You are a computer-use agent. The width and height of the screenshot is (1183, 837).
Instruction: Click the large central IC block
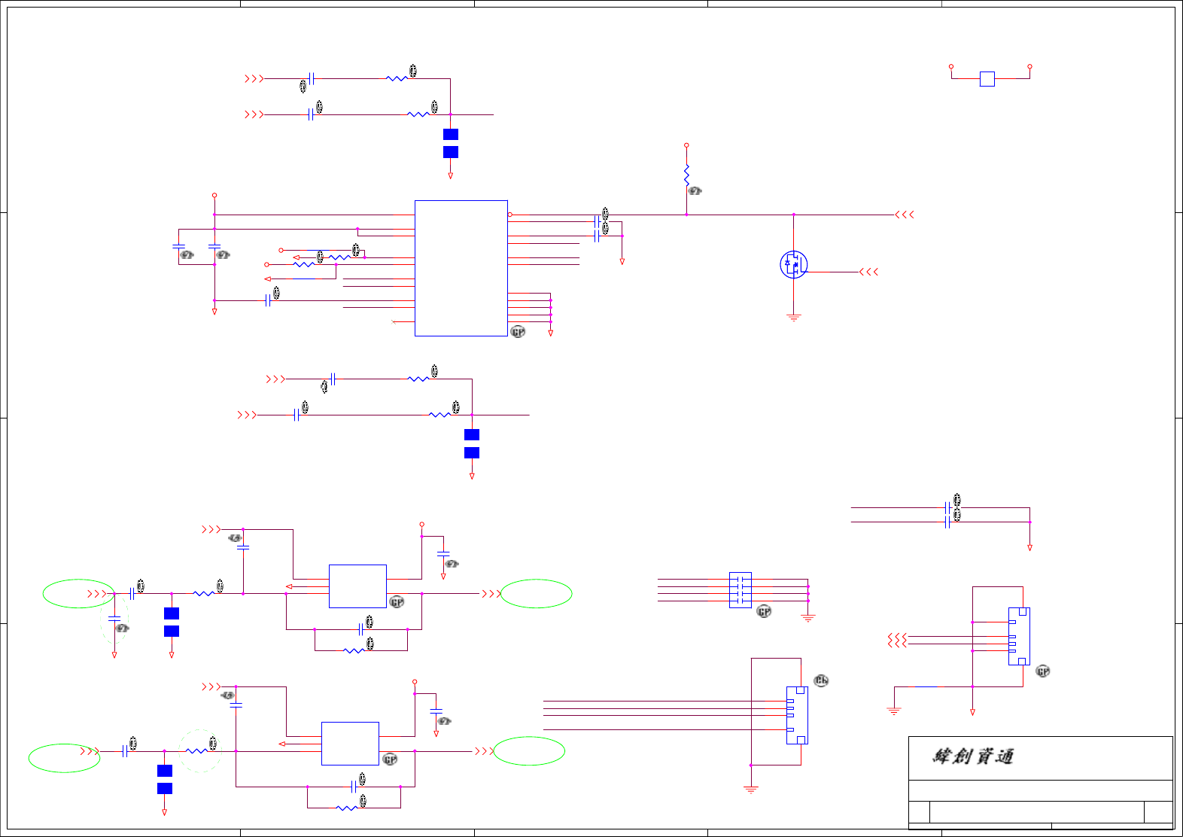tap(461, 268)
